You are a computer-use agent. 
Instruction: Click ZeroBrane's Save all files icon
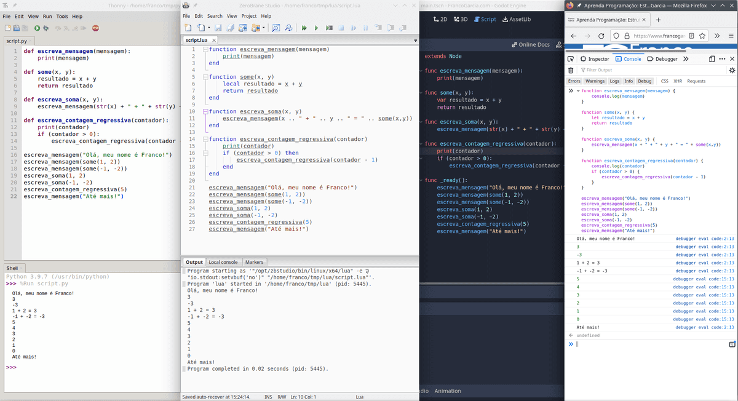point(230,28)
